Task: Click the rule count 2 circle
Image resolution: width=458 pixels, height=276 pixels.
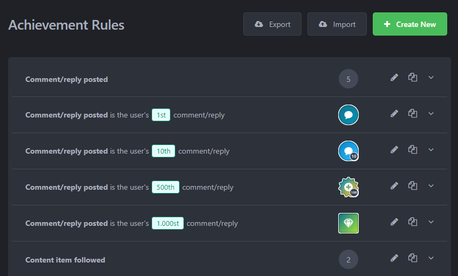Action: pyautogui.click(x=348, y=259)
